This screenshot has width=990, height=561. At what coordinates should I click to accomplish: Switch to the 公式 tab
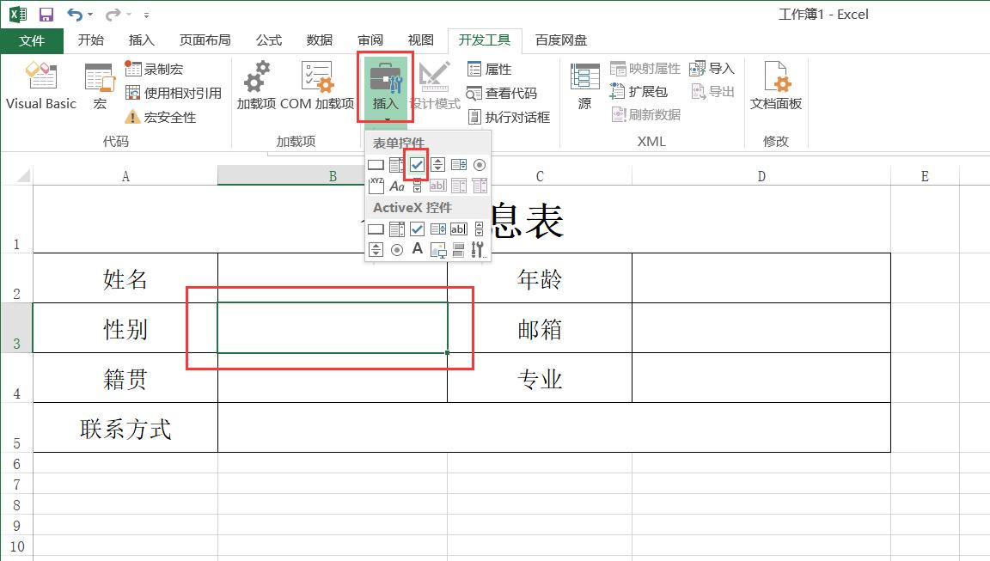[268, 40]
